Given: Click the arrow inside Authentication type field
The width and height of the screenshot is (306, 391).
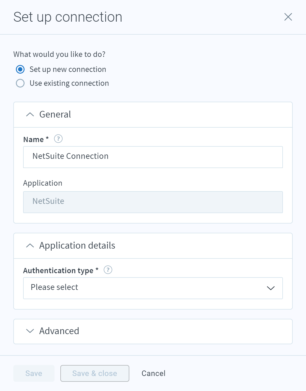Looking at the screenshot, I should [271, 288].
